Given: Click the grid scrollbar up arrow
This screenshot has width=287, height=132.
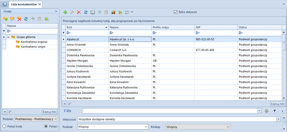Looking at the screenshot, I should [284, 32].
